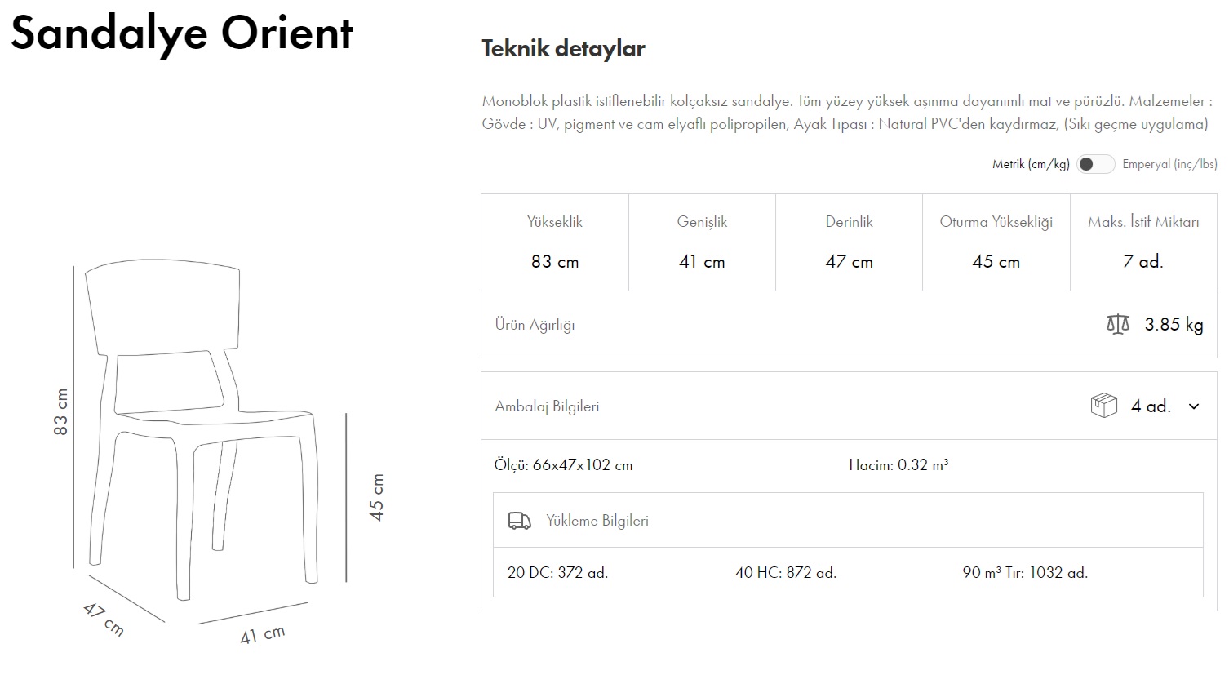1229x684 pixels.
Task: Toggle the metric/imperial unit switch
Action: 1095,164
